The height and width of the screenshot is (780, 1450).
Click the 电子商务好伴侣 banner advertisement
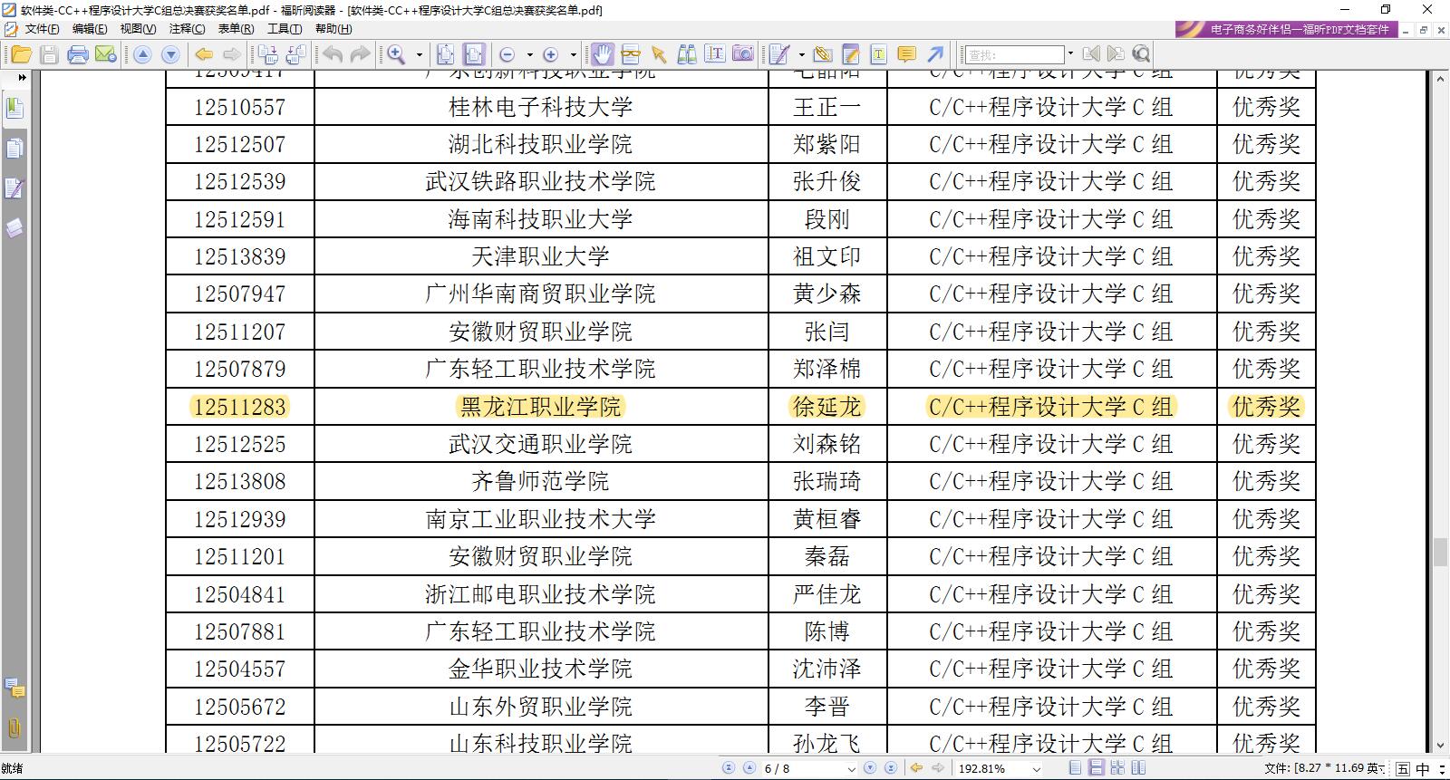[x=1287, y=29]
